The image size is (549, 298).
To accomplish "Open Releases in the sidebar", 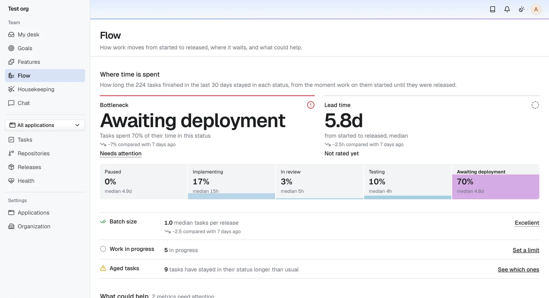I will (45, 167).
